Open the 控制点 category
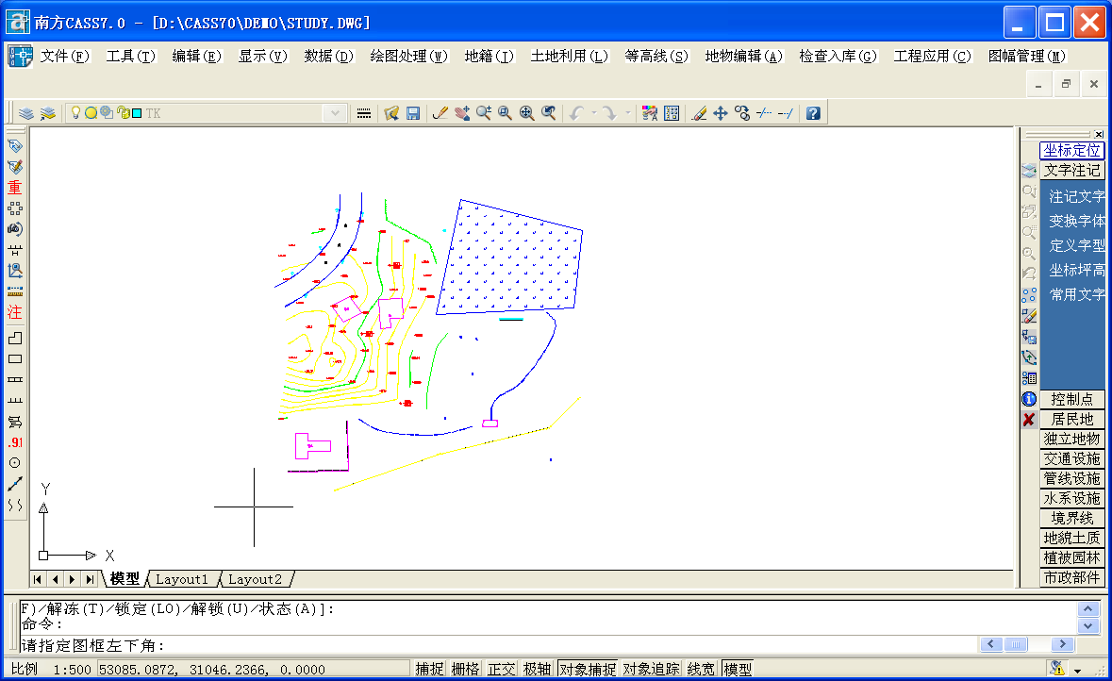Image resolution: width=1112 pixels, height=681 pixels. click(1071, 399)
